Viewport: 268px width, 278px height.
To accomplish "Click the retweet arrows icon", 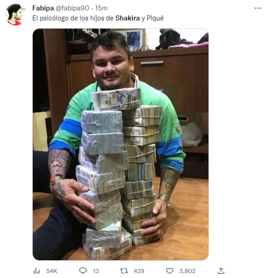I will point(124,271).
